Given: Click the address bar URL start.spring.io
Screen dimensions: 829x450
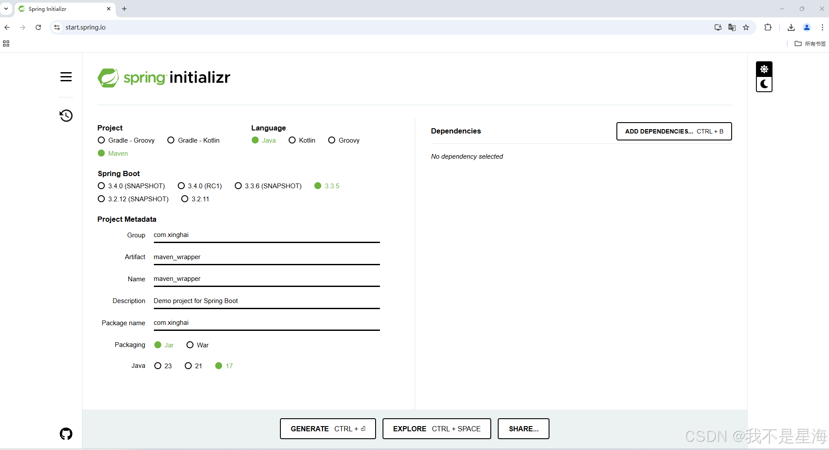Looking at the screenshot, I should pos(86,27).
